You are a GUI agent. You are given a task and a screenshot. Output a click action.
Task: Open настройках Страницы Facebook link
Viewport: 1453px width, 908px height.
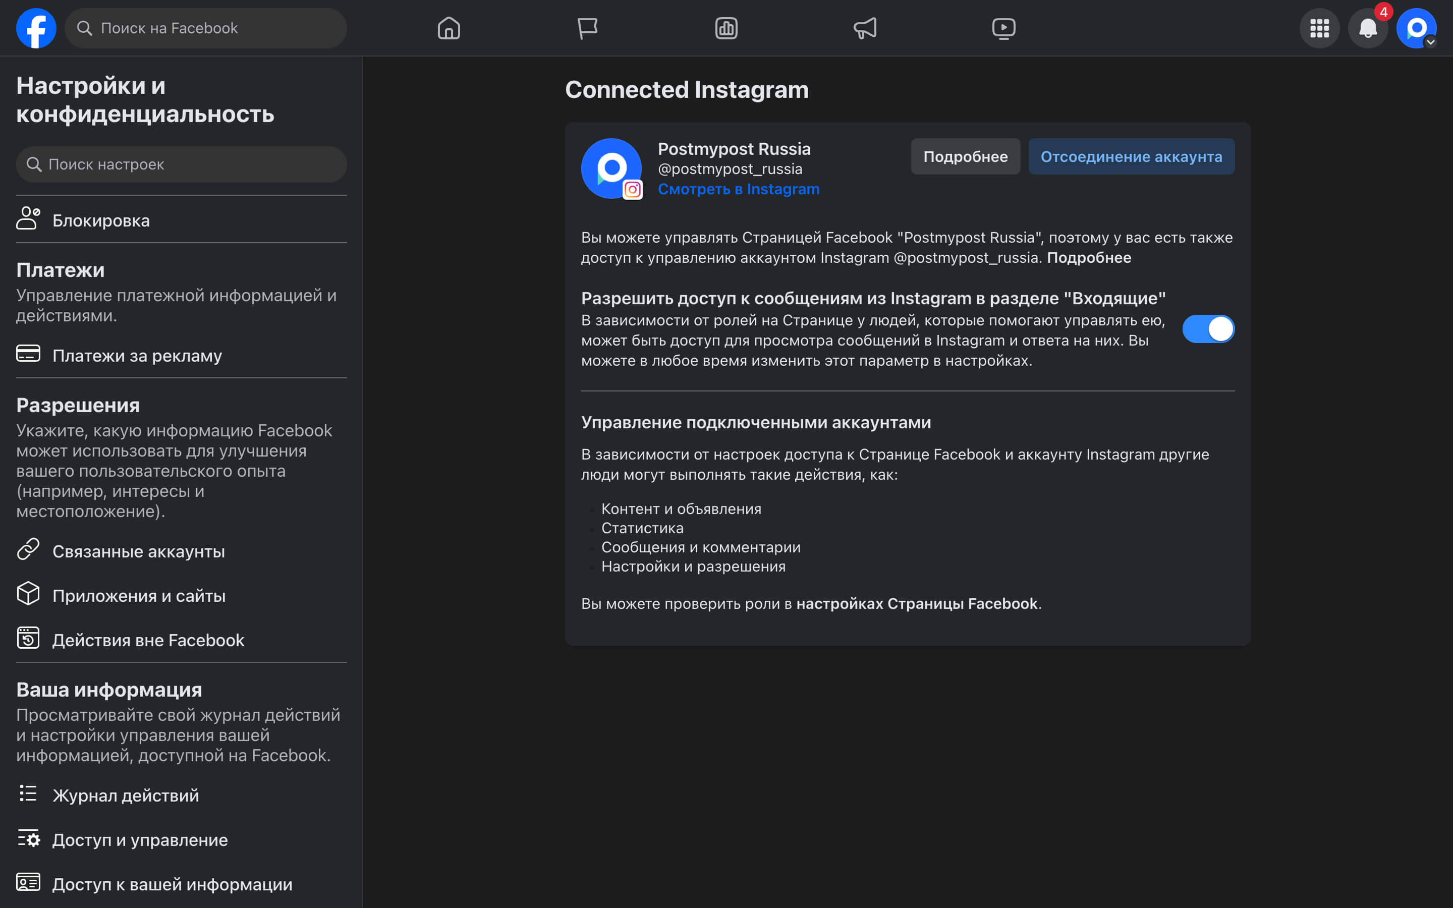click(x=916, y=603)
